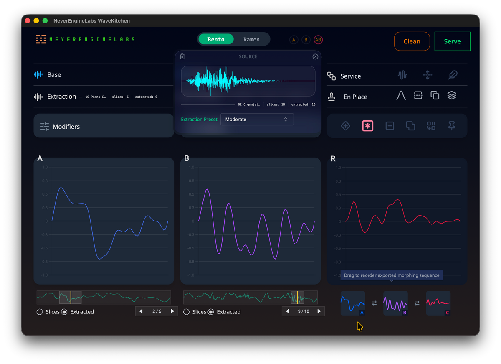
Task: Click the bell curve icon beside En Place
Action: coord(401,96)
